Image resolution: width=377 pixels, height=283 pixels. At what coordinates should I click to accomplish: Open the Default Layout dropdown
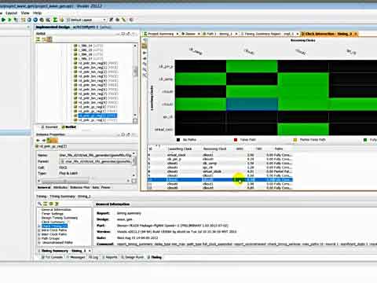pyautogui.click(x=86, y=20)
